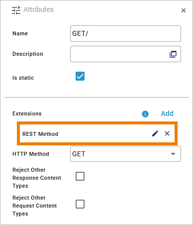Close the Attributes panel
193x225 pixels.
(184, 10)
